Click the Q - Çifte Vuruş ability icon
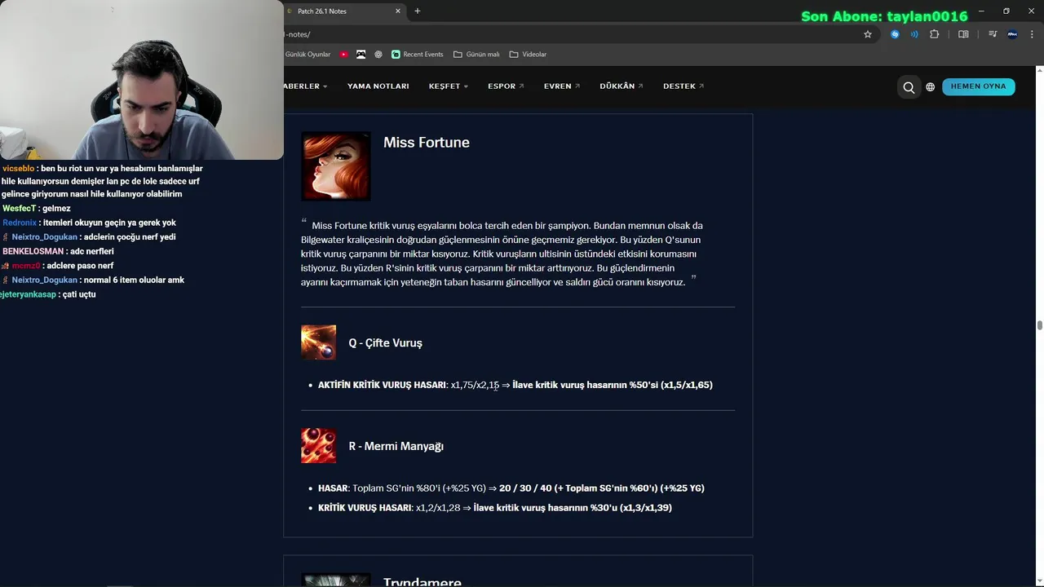The width and height of the screenshot is (1044, 587). coord(318,342)
